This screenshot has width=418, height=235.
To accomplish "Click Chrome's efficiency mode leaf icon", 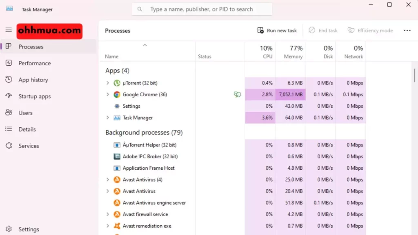I will click(x=237, y=95).
